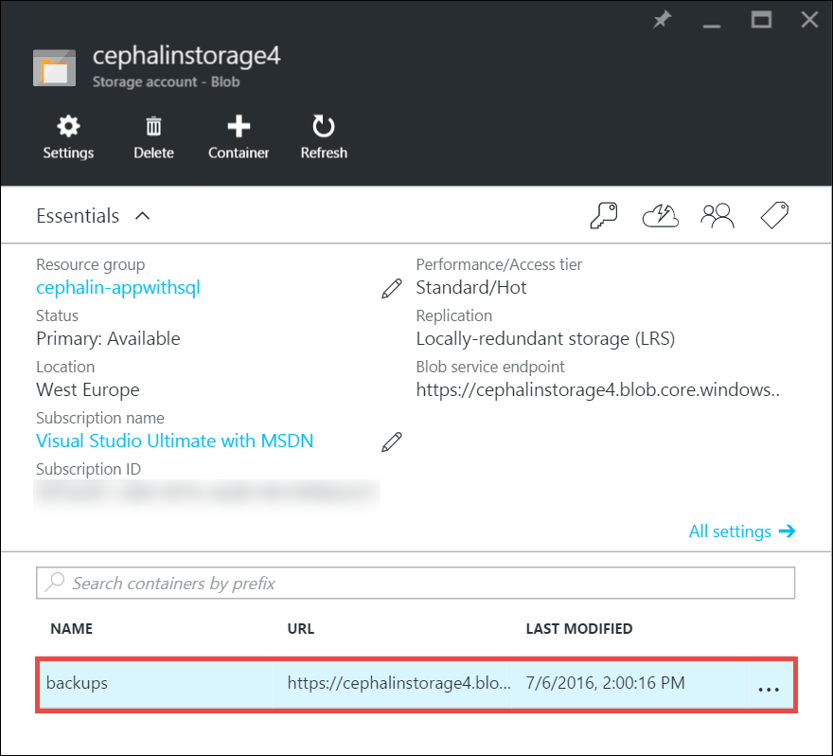Open the access keys icon
This screenshot has height=756, width=833.
(x=603, y=216)
